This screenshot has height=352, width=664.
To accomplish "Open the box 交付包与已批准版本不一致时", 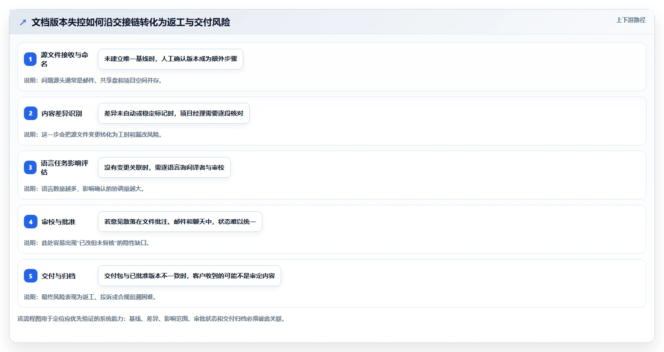I will coord(190,276).
